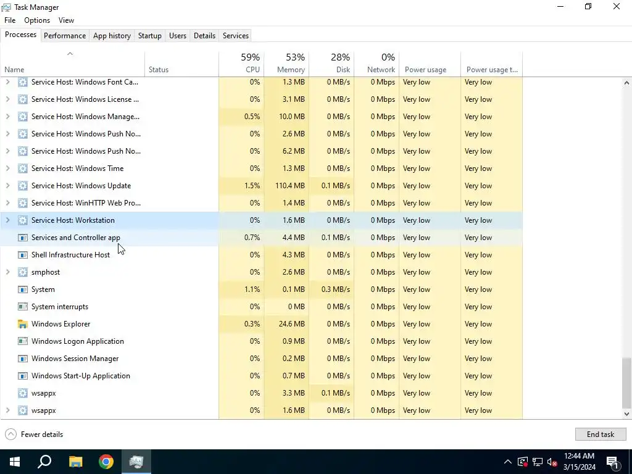This screenshot has height=474, width=632.
Task: Open the Windows Start menu
Action: point(15,462)
